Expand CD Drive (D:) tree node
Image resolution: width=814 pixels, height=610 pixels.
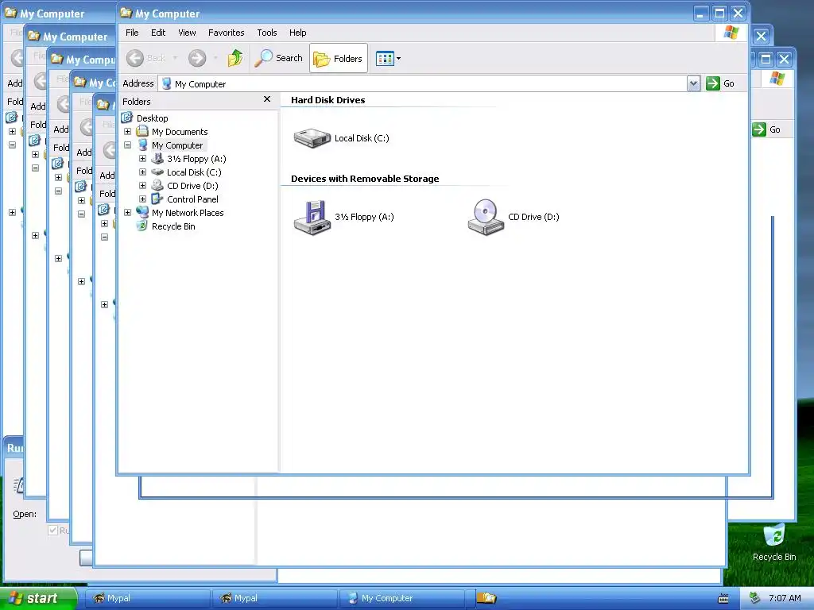[x=143, y=186]
